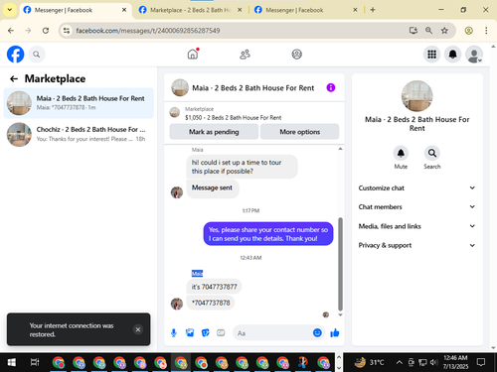497x372 pixels.
Task: Click Maia's sender avatar beside "Message sent"
Action: click(177, 192)
